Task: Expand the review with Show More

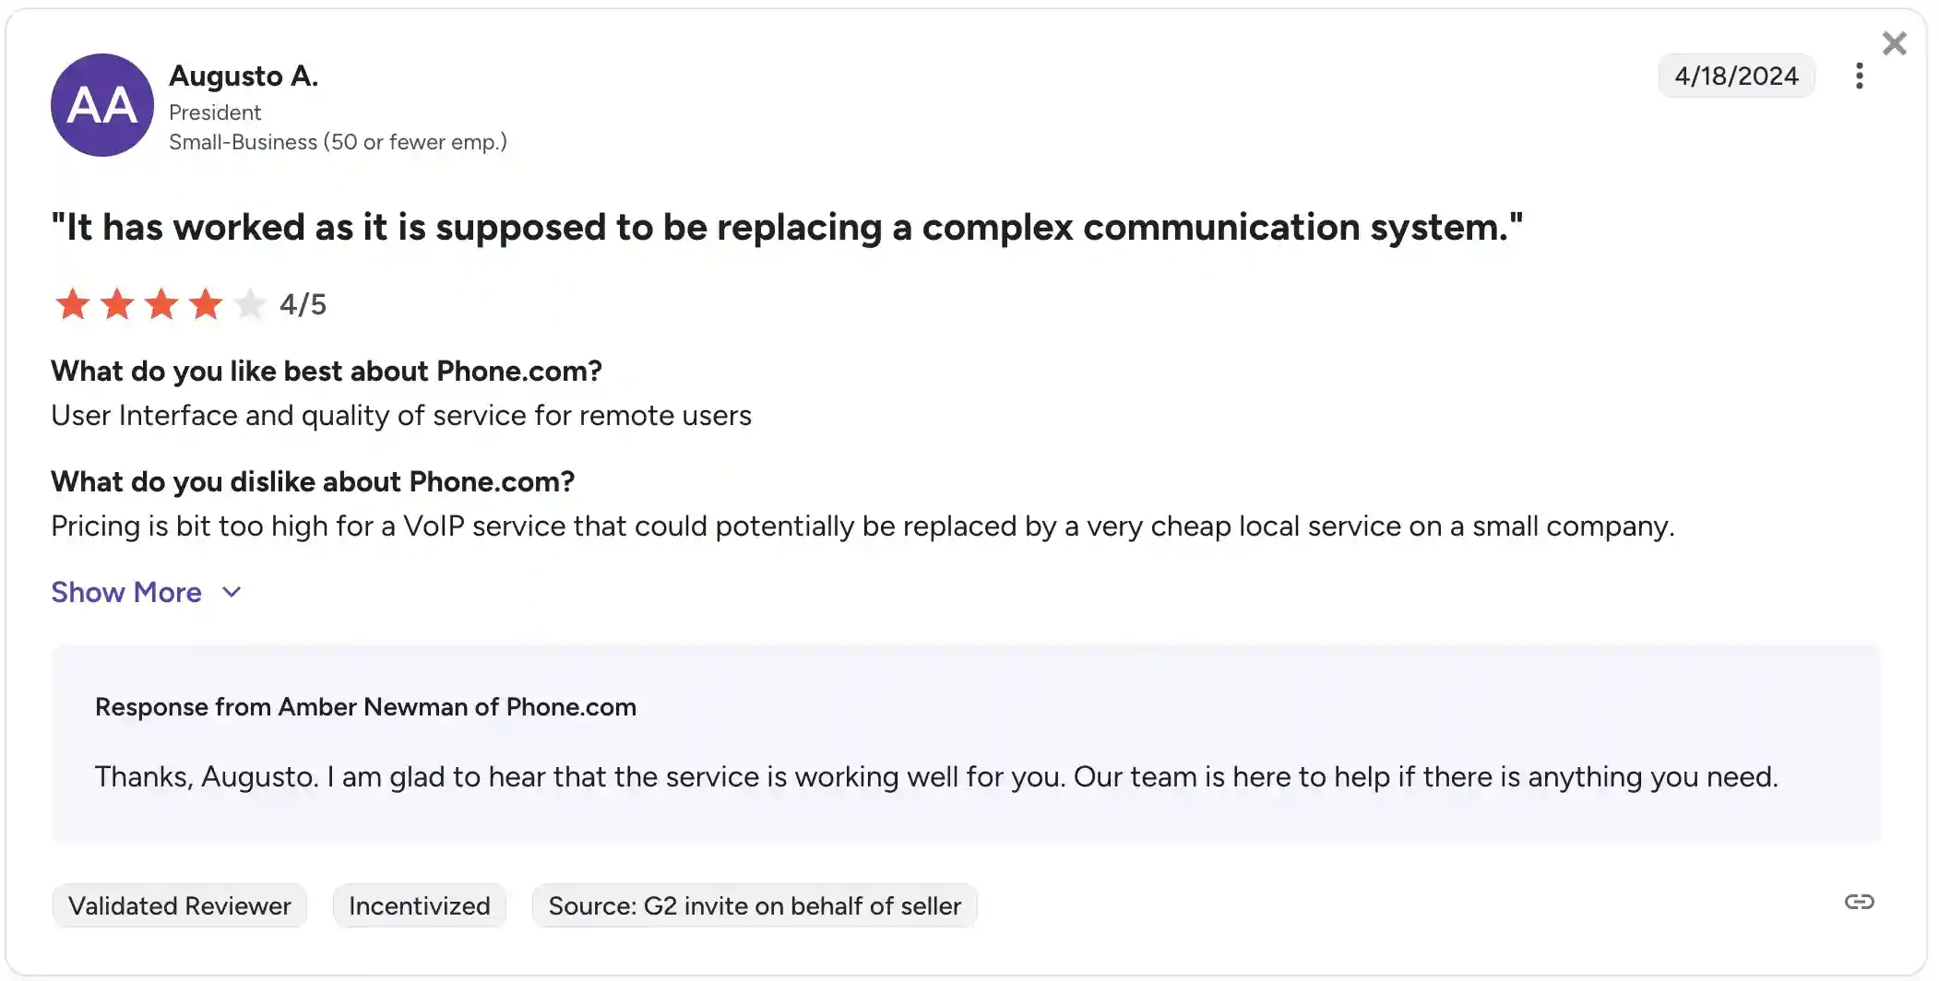Action: pos(126,592)
